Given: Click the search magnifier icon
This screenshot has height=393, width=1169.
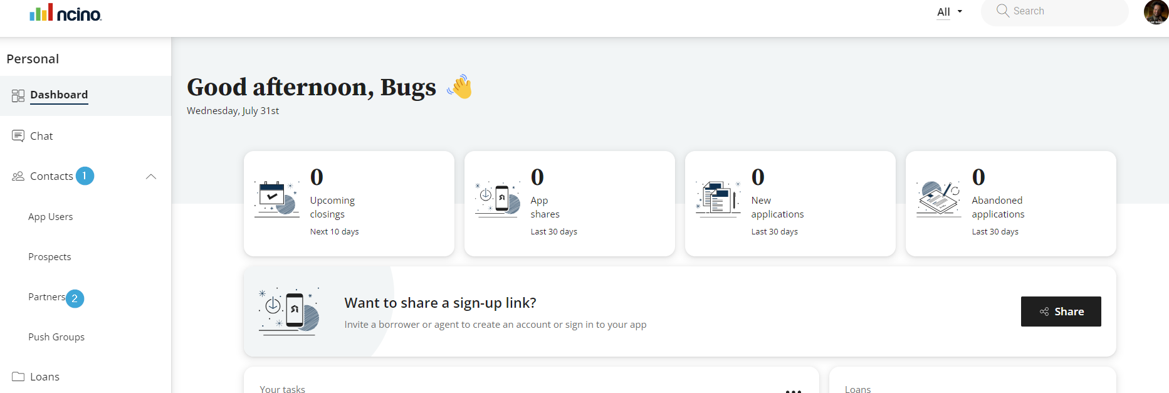Looking at the screenshot, I should pos(1002,11).
